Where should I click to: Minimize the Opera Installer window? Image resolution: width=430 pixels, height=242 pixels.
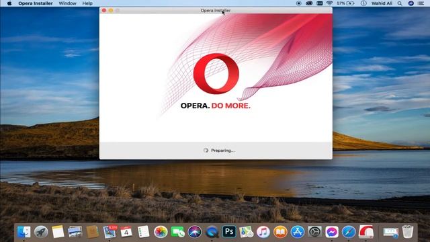pyautogui.click(x=111, y=11)
